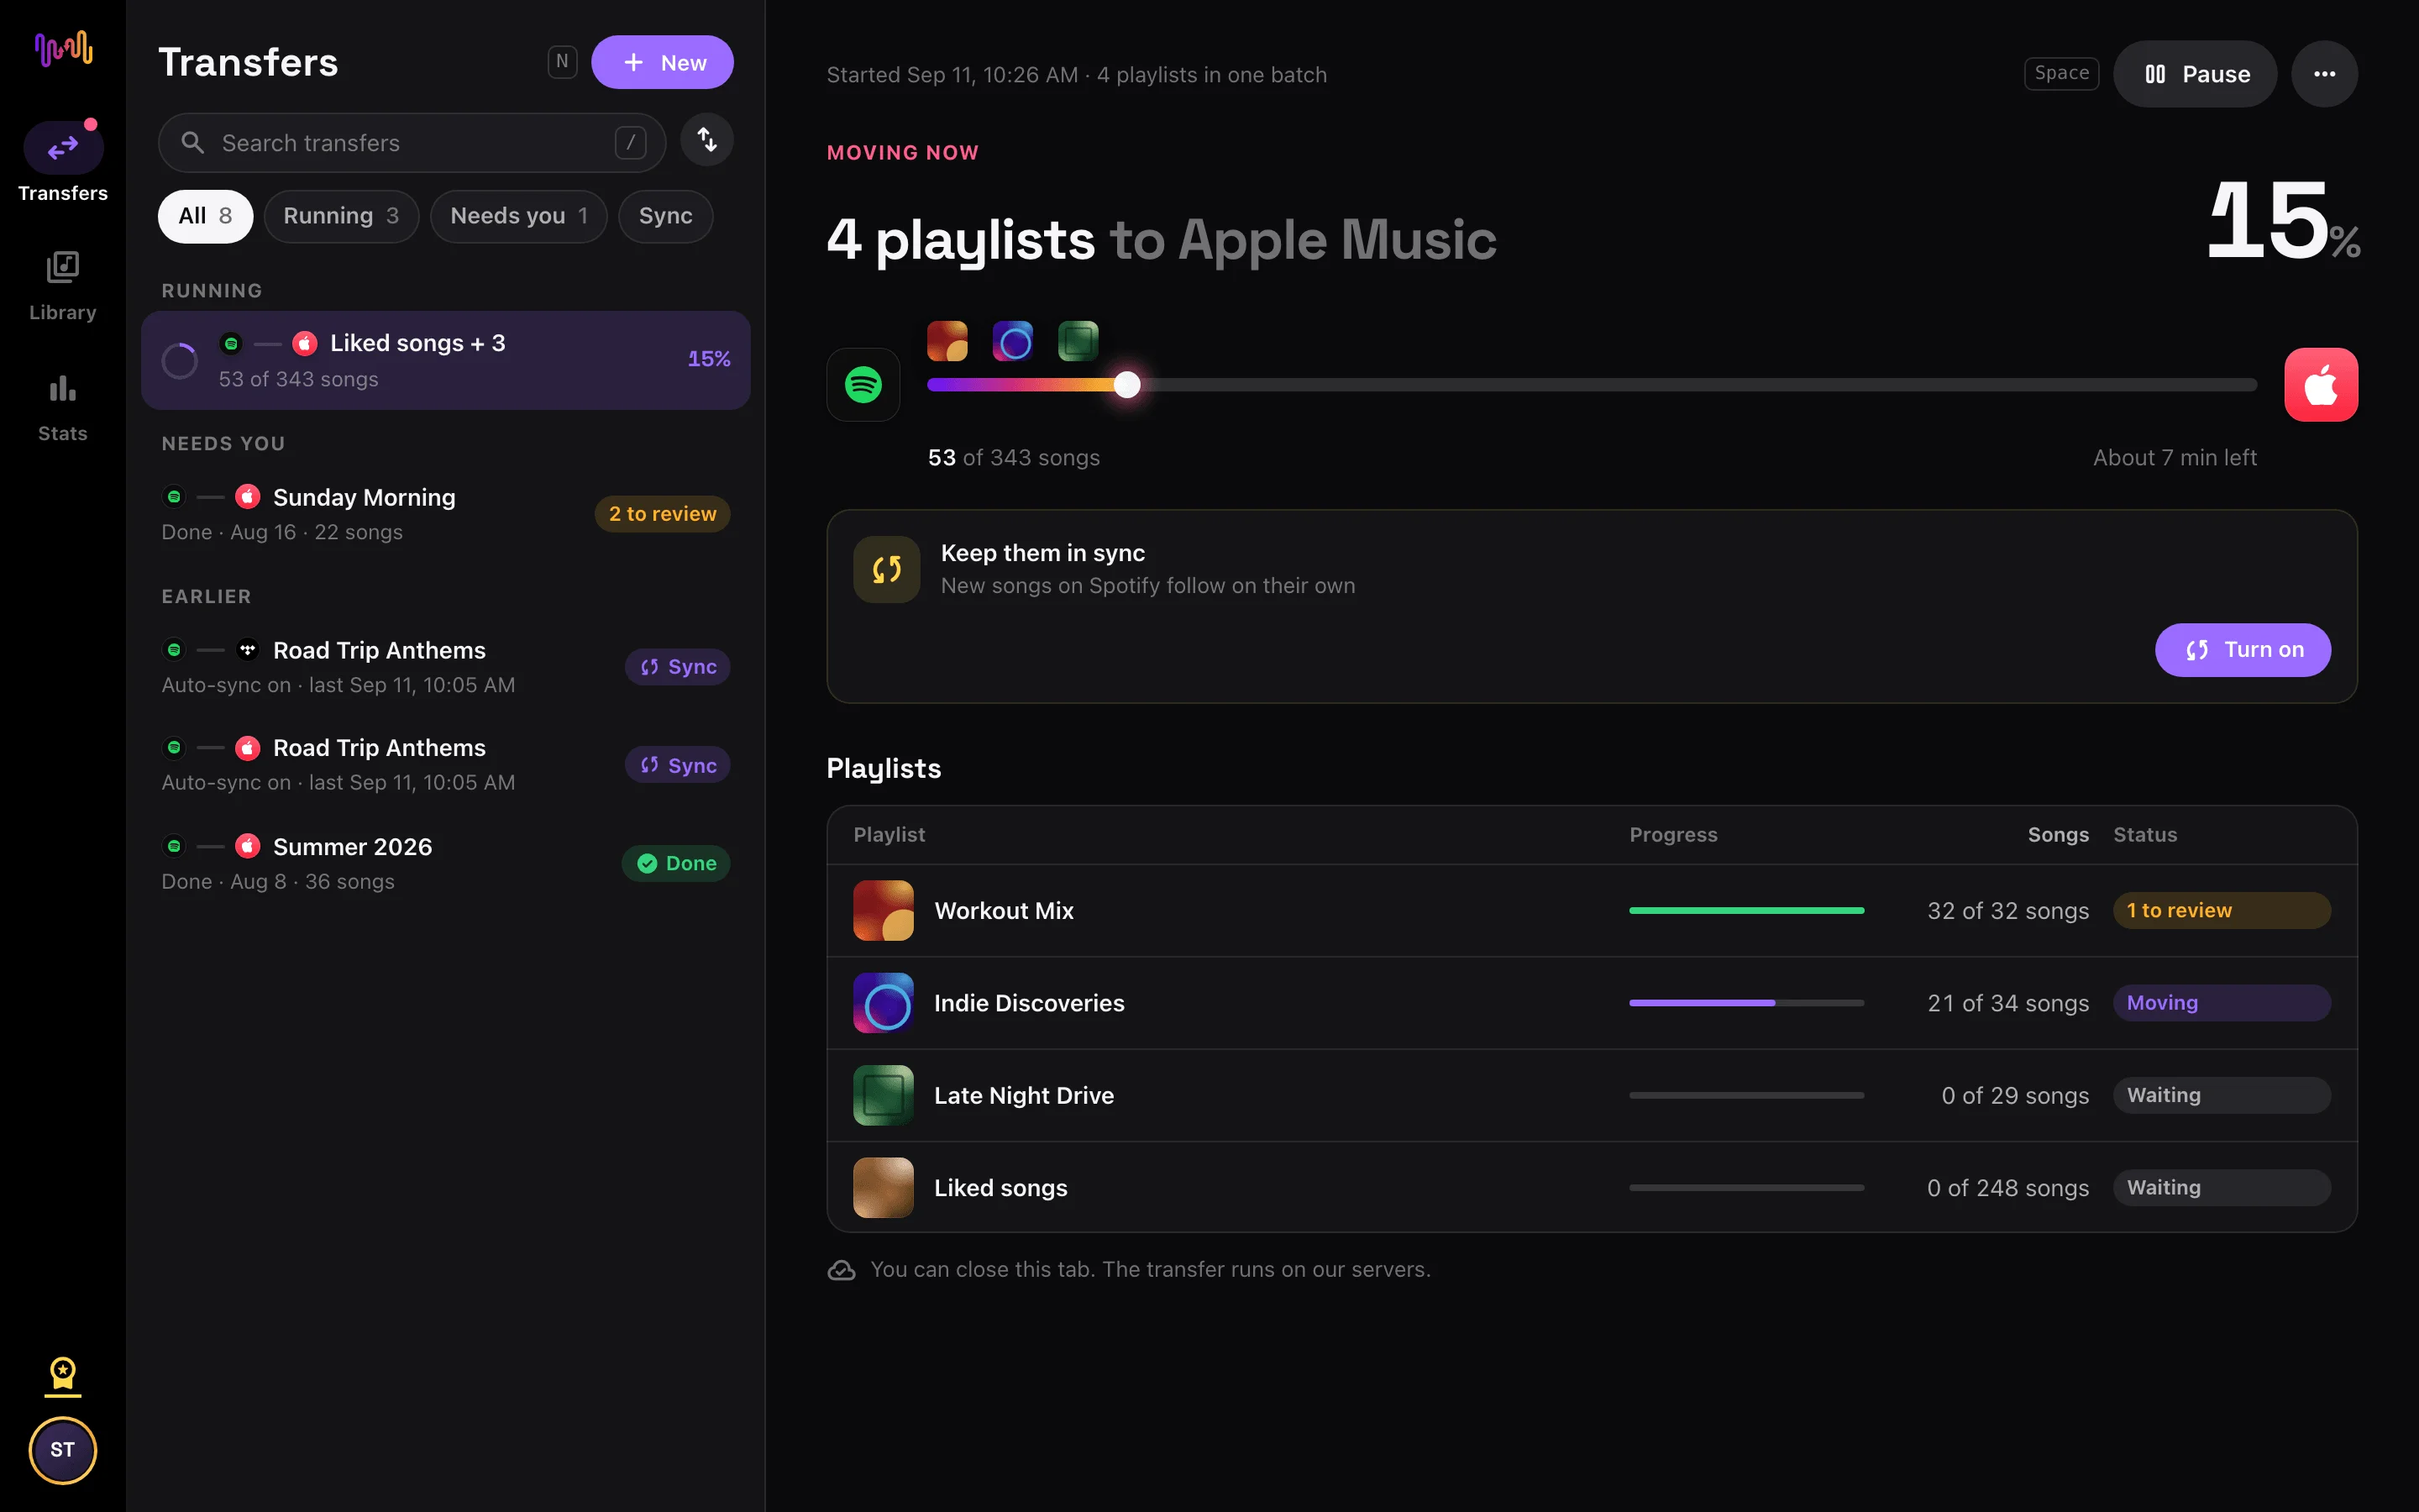Click the About 7 min left text
Image resolution: width=2419 pixels, height=1512 pixels.
[x=2174, y=458]
